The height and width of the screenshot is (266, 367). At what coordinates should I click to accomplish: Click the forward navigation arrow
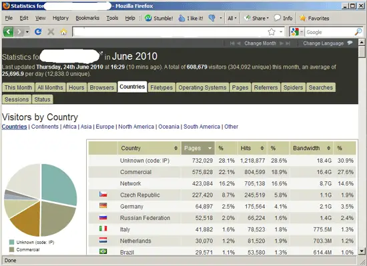coord(19,31)
